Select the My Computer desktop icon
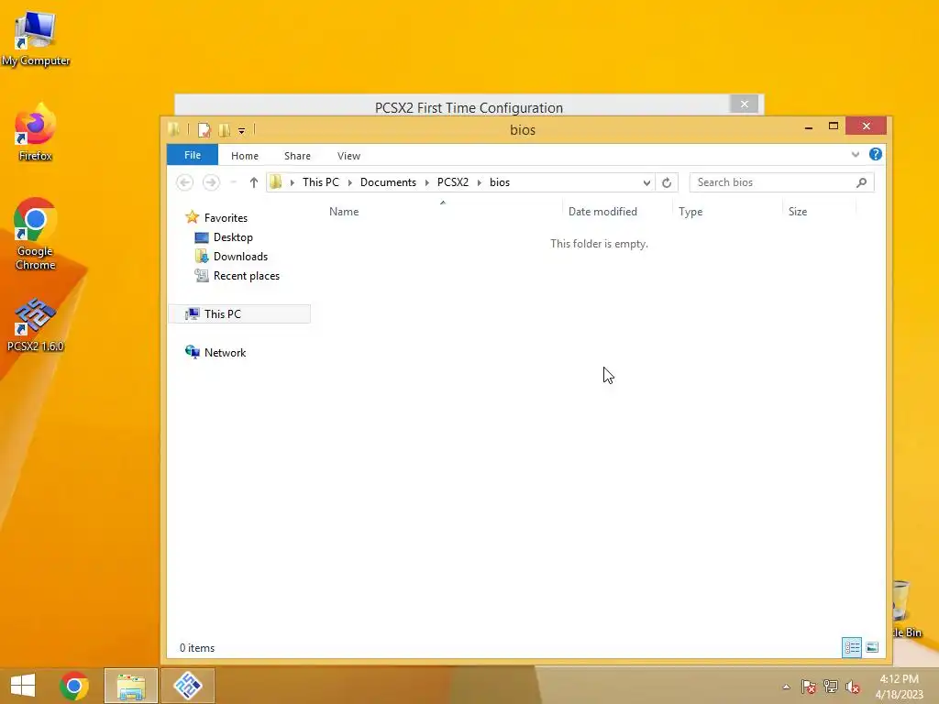 (x=36, y=38)
